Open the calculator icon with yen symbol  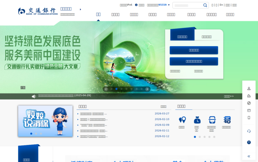click(x=227, y=120)
